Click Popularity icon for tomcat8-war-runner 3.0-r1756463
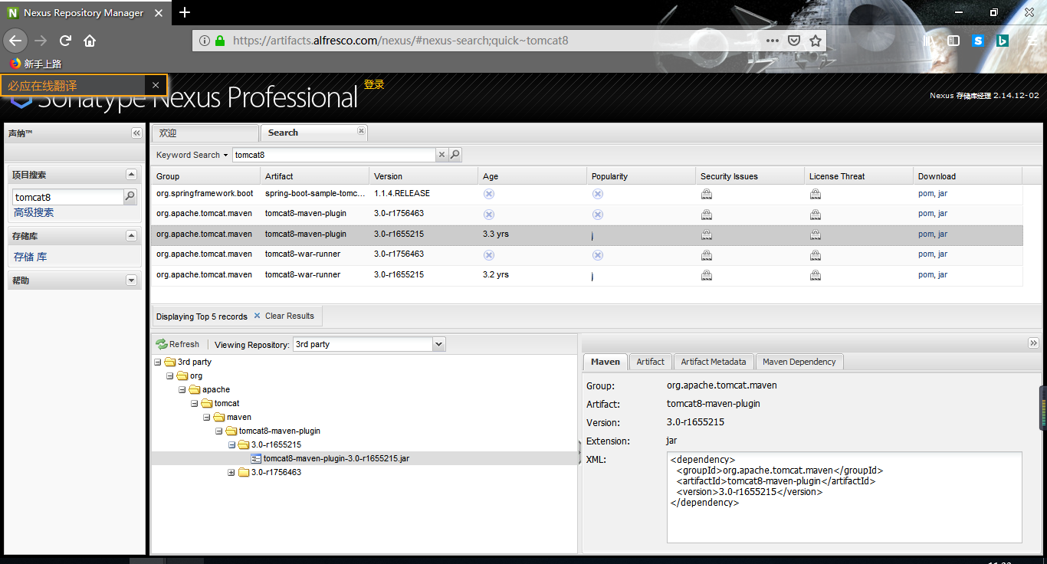 point(598,254)
